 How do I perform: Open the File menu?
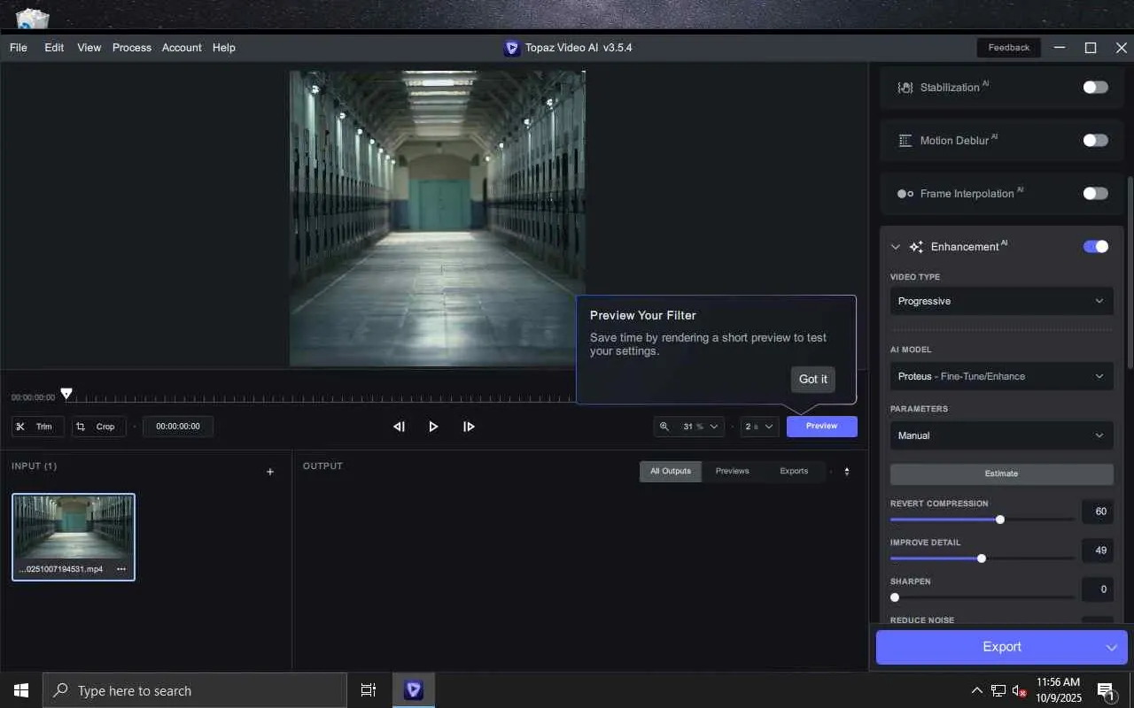19,48
